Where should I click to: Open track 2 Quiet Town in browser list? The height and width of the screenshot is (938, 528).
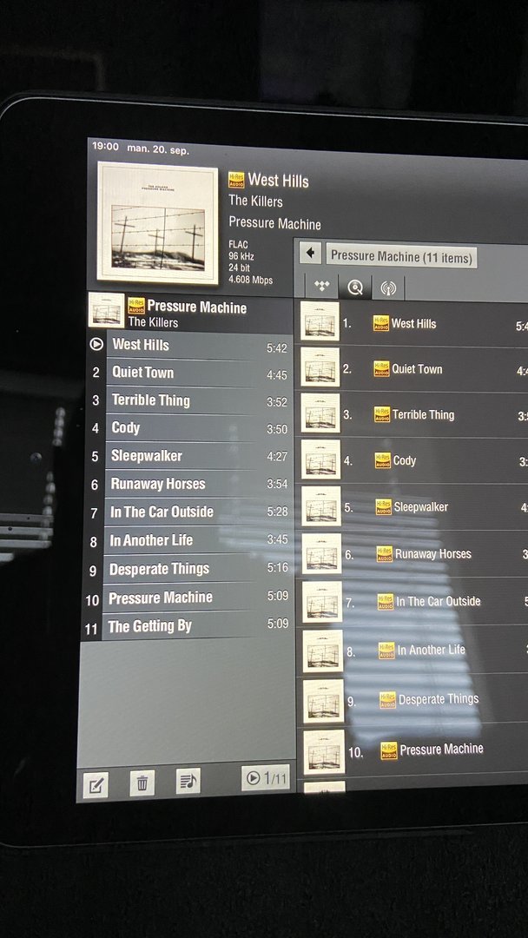click(413, 369)
